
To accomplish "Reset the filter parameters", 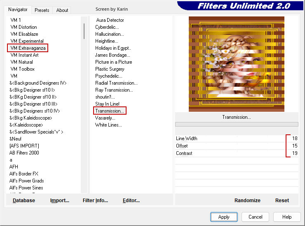I will [282, 201].
